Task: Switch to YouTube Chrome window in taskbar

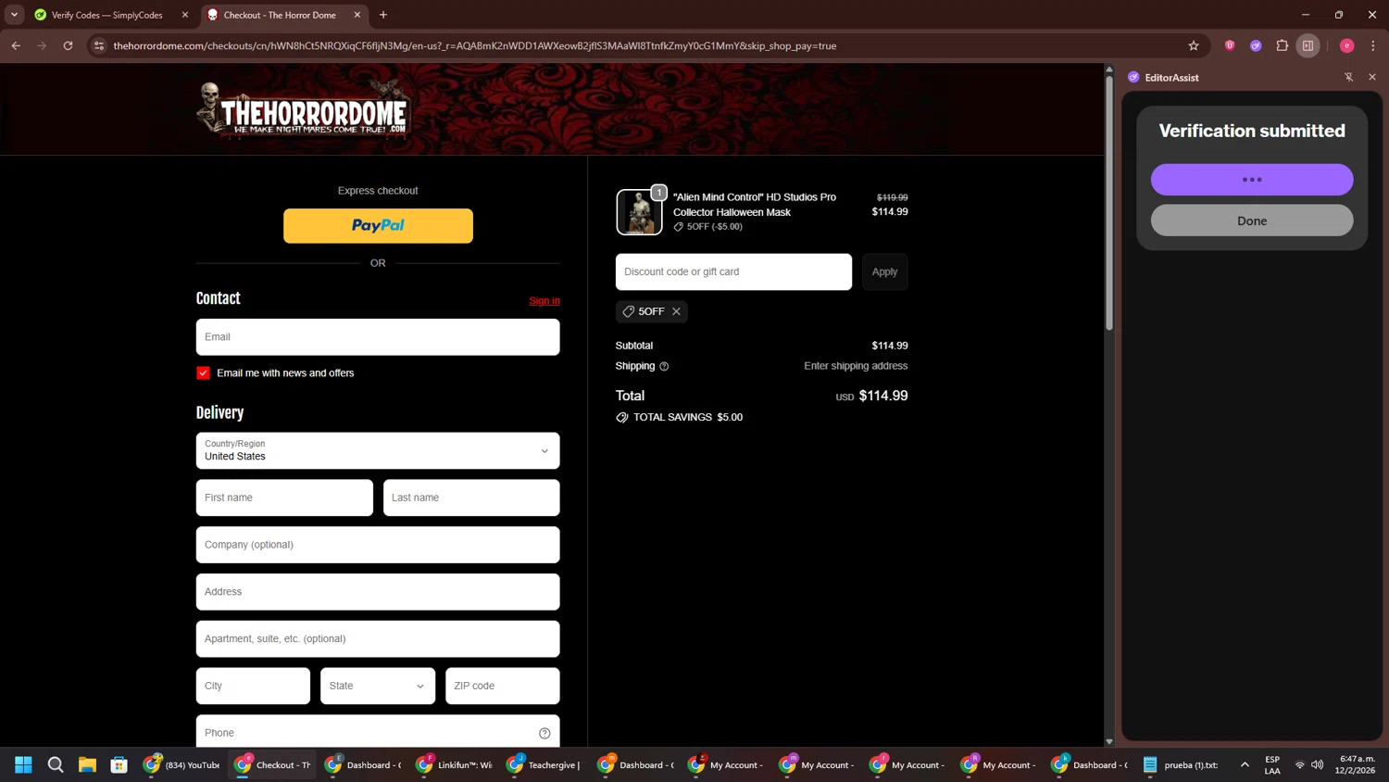Action: pyautogui.click(x=181, y=764)
